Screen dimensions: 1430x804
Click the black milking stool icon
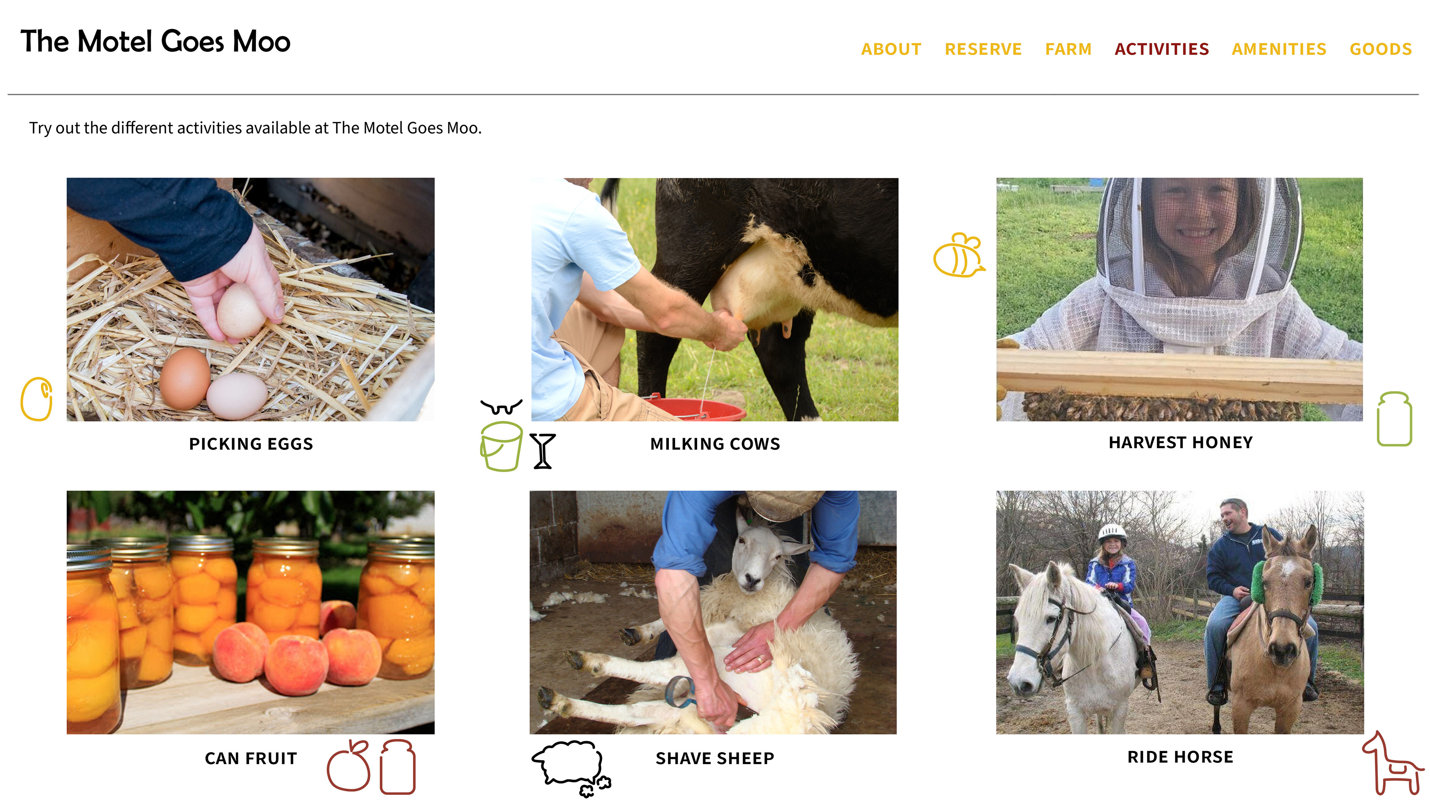[542, 451]
